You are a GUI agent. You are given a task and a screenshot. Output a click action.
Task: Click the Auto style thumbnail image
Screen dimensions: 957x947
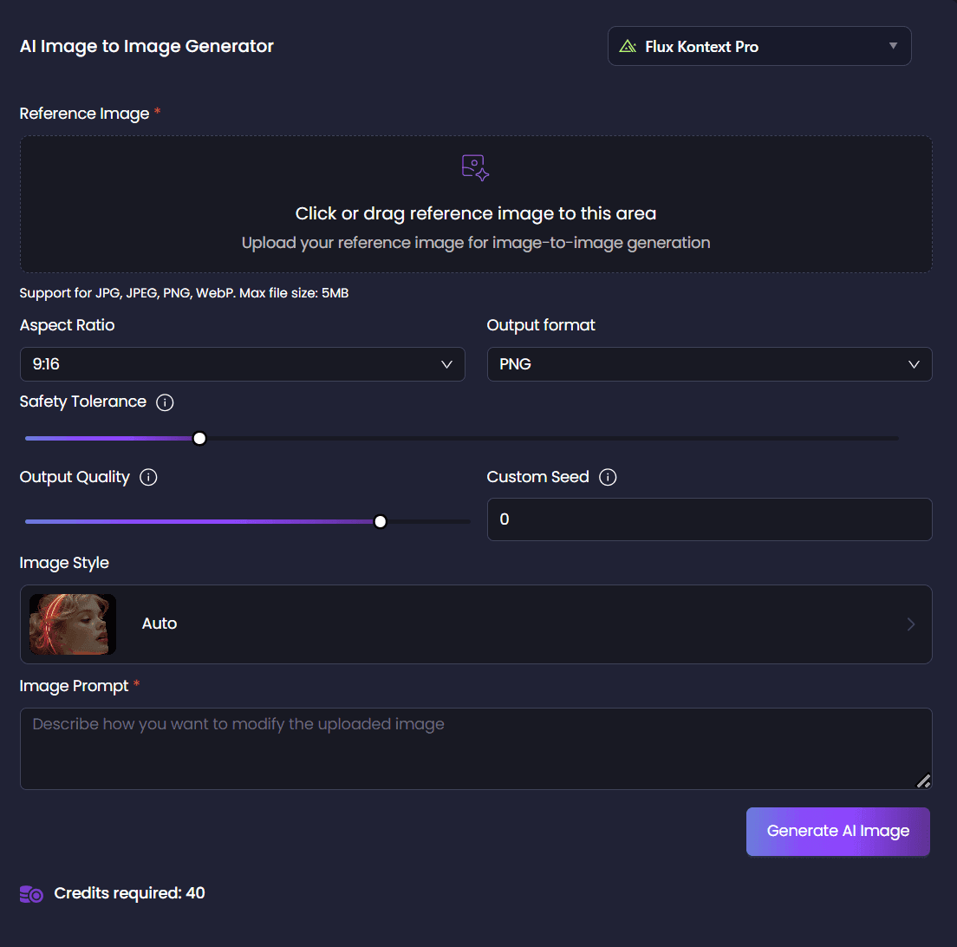(73, 624)
